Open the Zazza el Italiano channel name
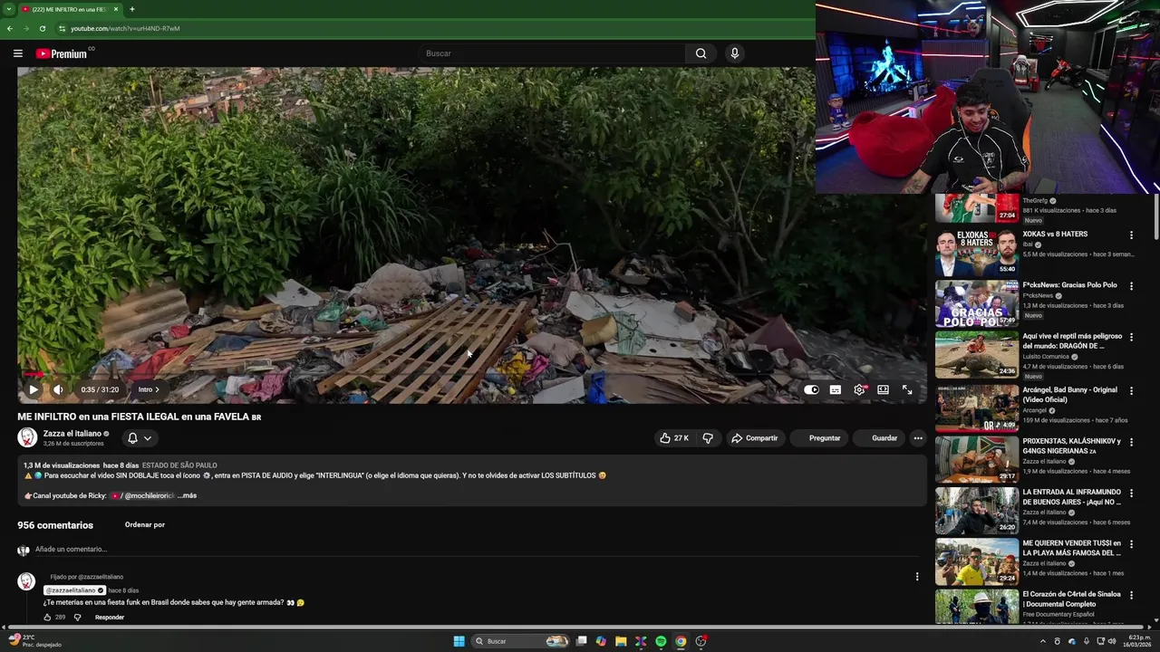1160x652 pixels. [x=72, y=434]
